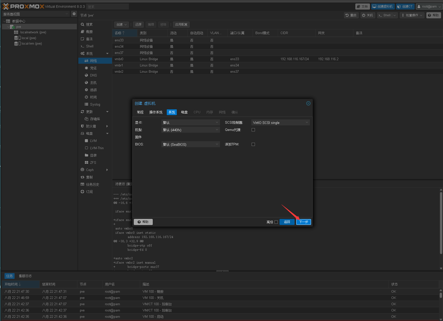Toggle the Advanced checkbox in dialog
The height and width of the screenshot is (321, 443).
point(276,222)
